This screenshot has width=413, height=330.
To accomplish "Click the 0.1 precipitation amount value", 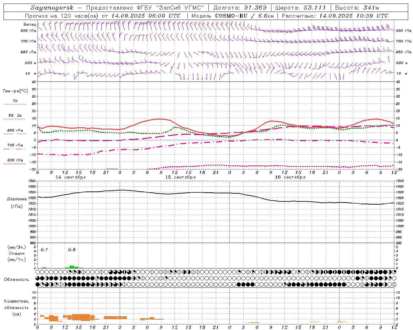I will [44, 250].
